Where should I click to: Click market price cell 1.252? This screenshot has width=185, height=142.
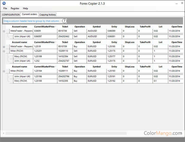pos(45,61)
